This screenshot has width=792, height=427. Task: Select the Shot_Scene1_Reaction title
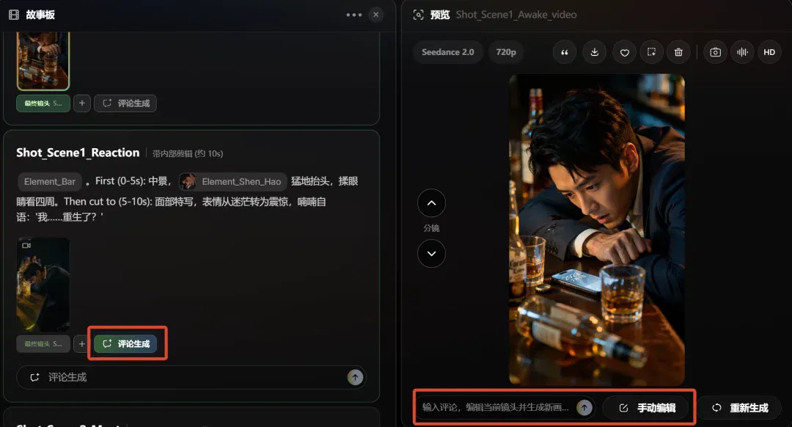[x=78, y=153]
